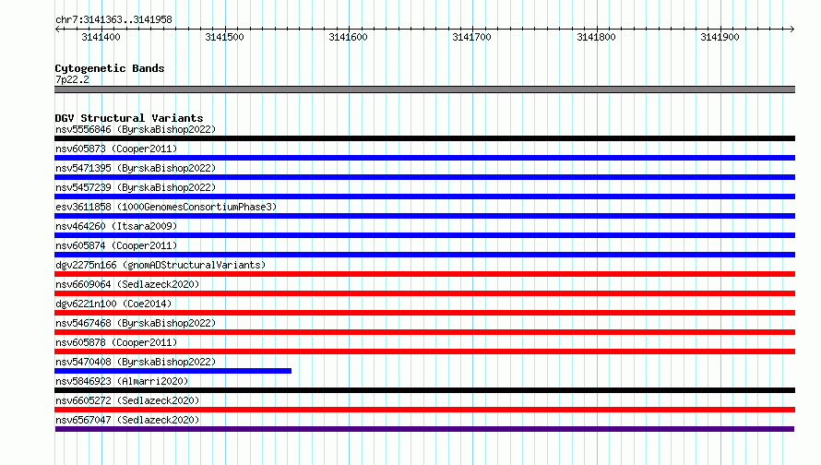Click ruler position 3141800

[596, 37]
